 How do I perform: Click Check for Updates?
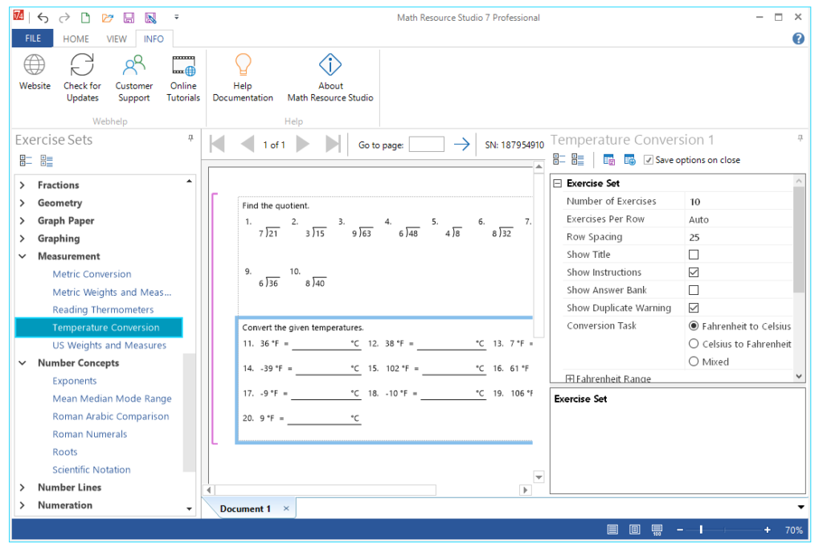coord(83,78)
